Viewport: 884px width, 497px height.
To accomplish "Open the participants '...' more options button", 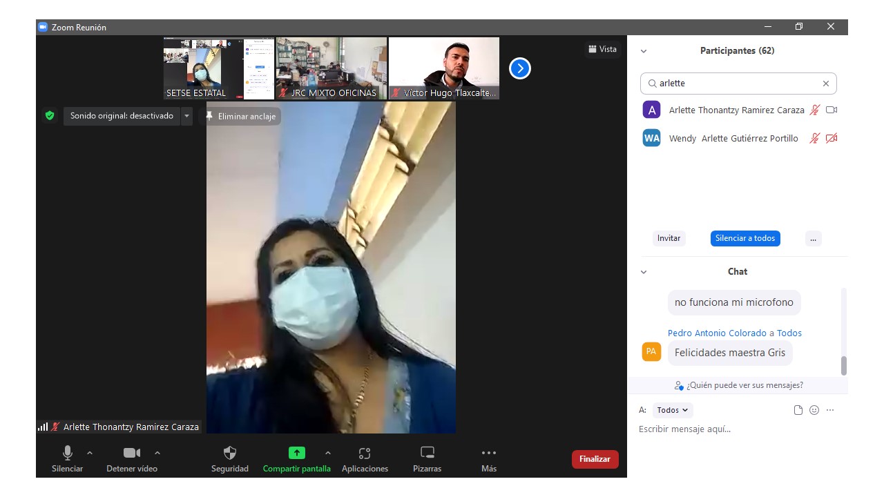I will pyautogui.click(x=813, y=238).
